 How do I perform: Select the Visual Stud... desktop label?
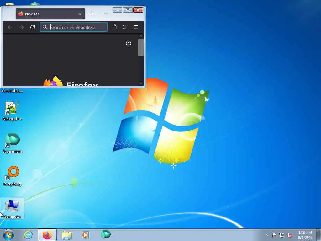click(12, 91)
